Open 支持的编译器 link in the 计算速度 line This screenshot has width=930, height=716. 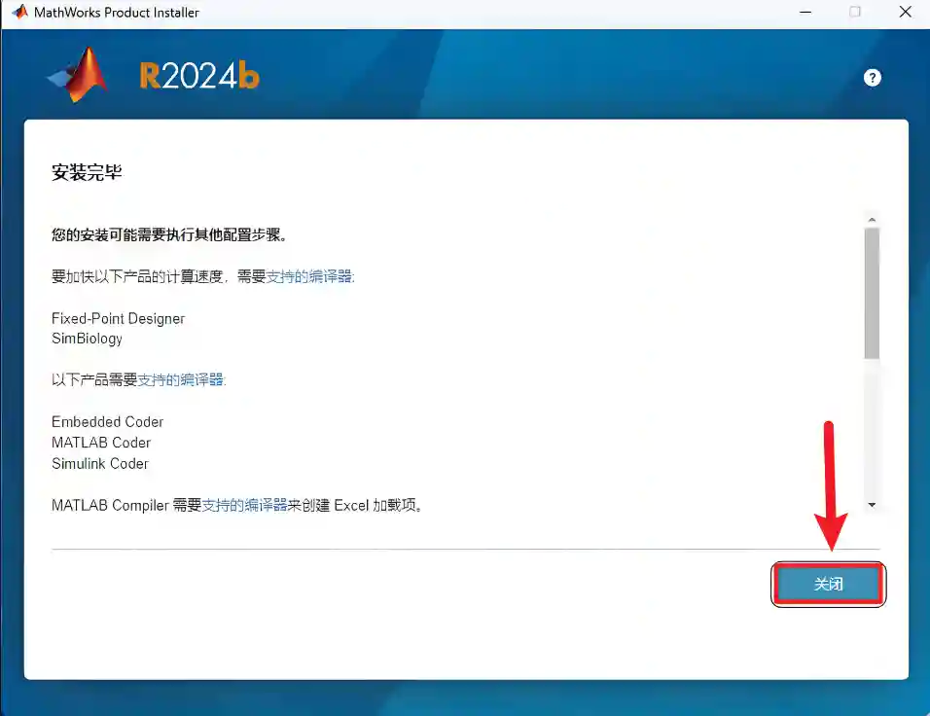pyautogui.click(x=310, y=276)
